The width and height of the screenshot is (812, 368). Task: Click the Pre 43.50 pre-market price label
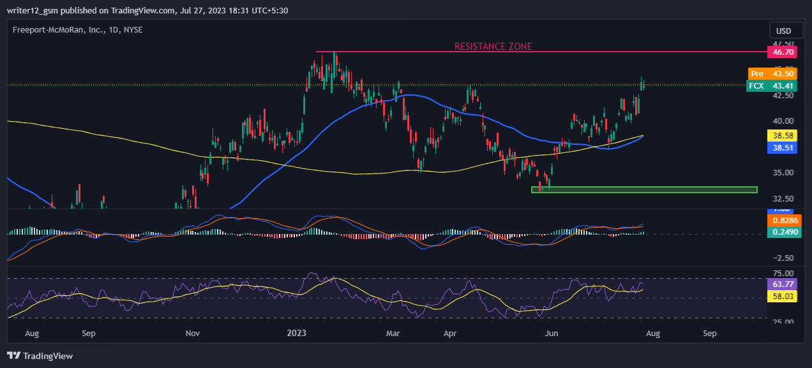pos(772,74)
